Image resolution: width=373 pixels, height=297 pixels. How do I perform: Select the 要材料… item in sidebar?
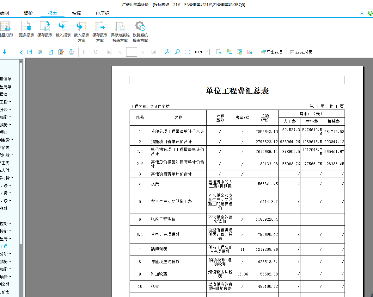click(x=6, y=178)
